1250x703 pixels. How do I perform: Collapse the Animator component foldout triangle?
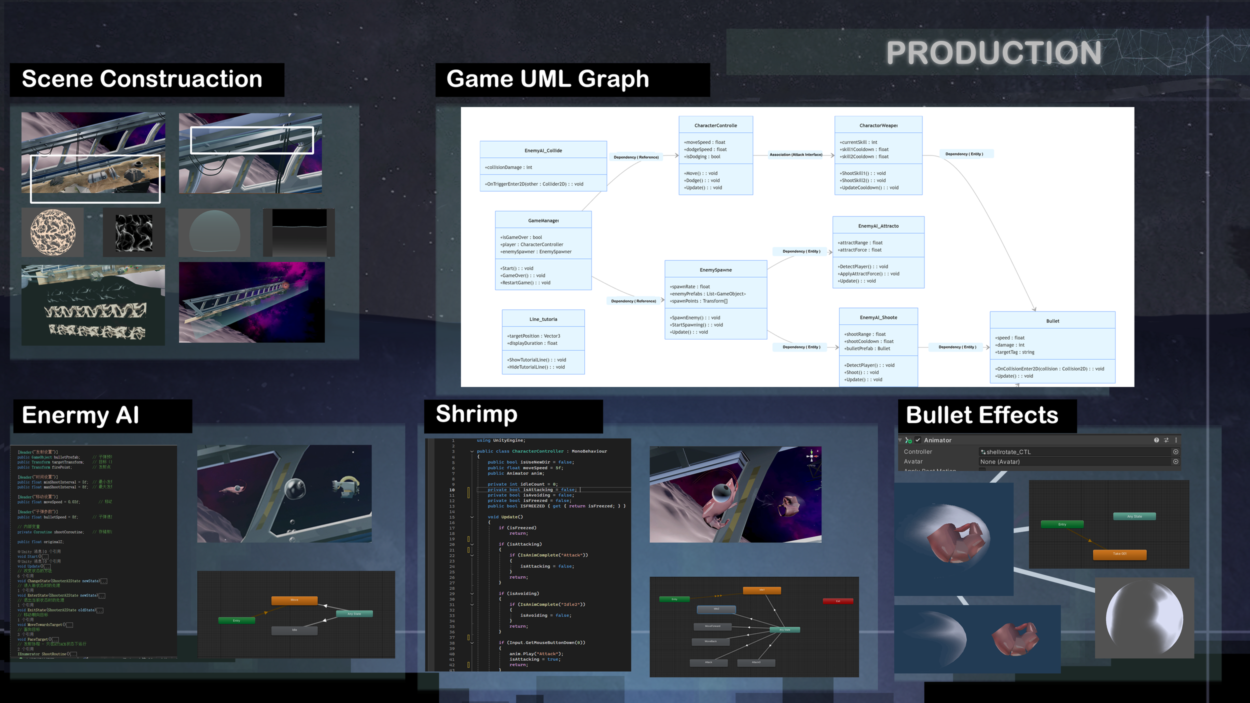point(900,440)
